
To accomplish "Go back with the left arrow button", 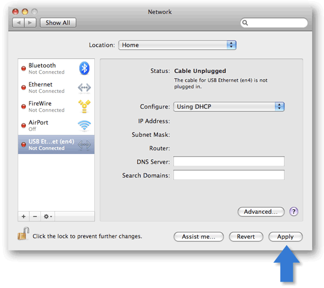I will 19,23.
